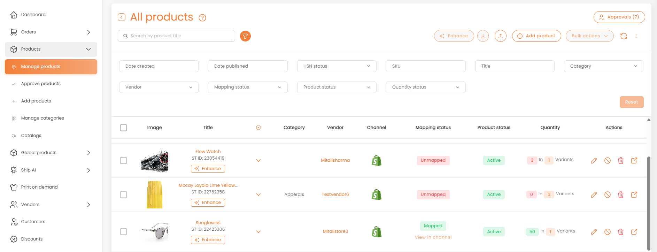Open the Mapping status dropdown
This screenshot has height=252, width=657.
tap(248, 87)
